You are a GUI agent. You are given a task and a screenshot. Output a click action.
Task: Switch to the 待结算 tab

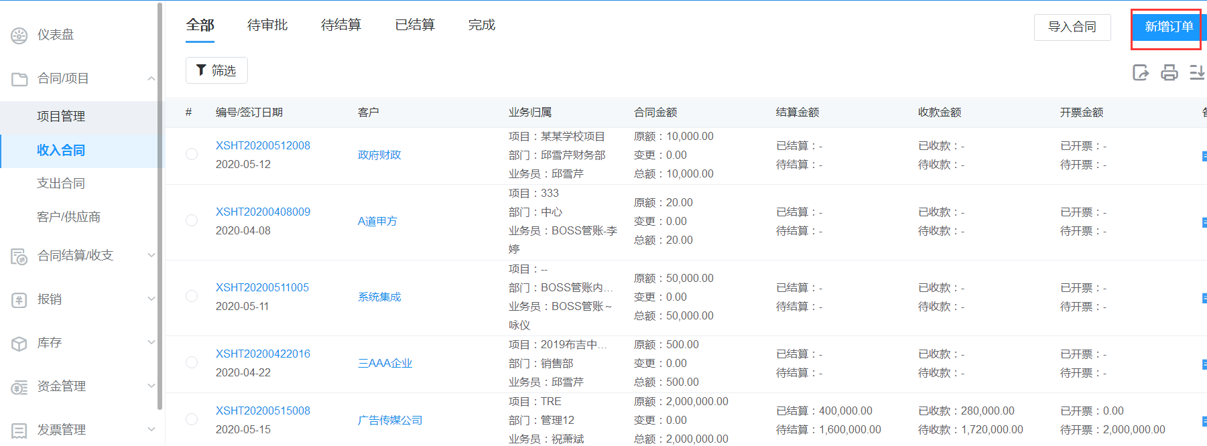pos(341,25)
